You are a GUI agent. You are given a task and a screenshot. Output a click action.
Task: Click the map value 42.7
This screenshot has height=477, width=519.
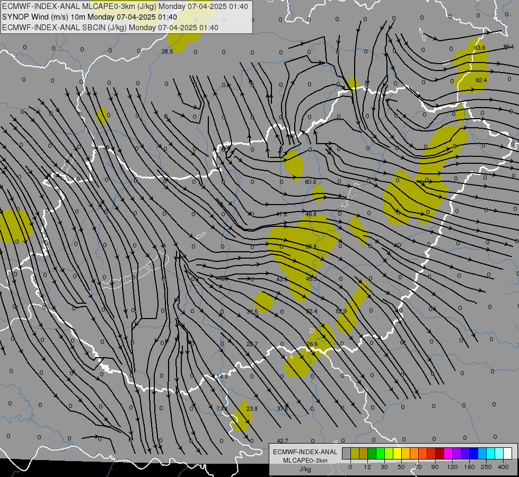(283, 441)
